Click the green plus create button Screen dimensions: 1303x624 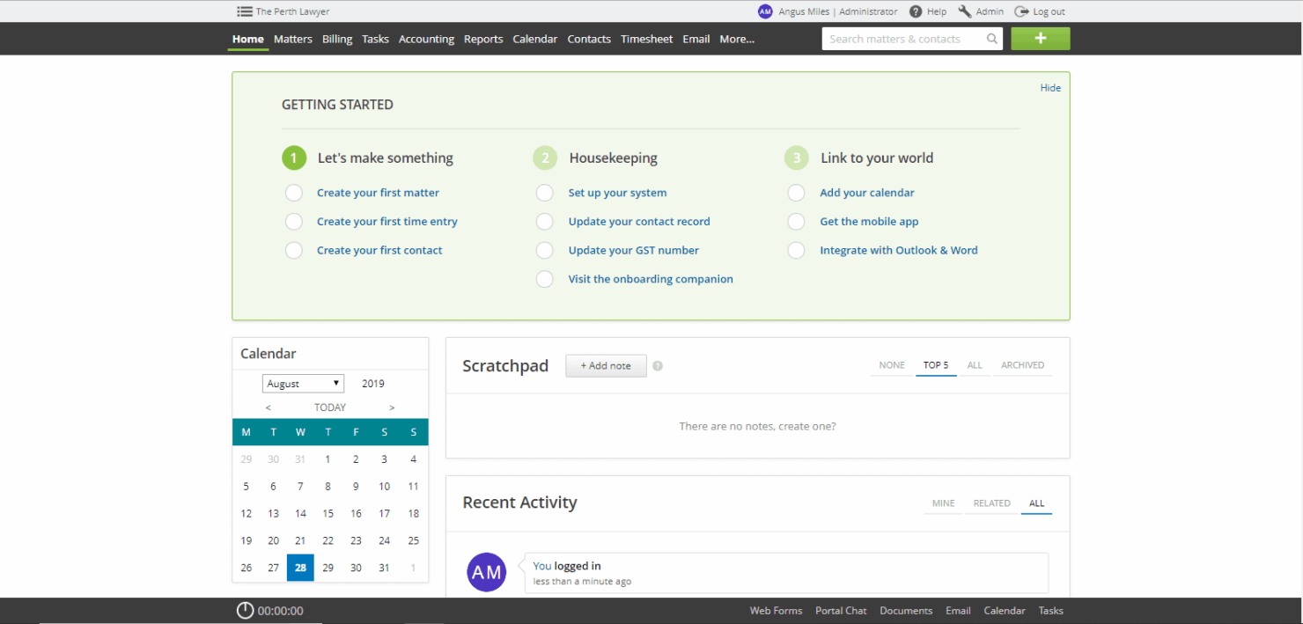click(x=1041, y=39)
